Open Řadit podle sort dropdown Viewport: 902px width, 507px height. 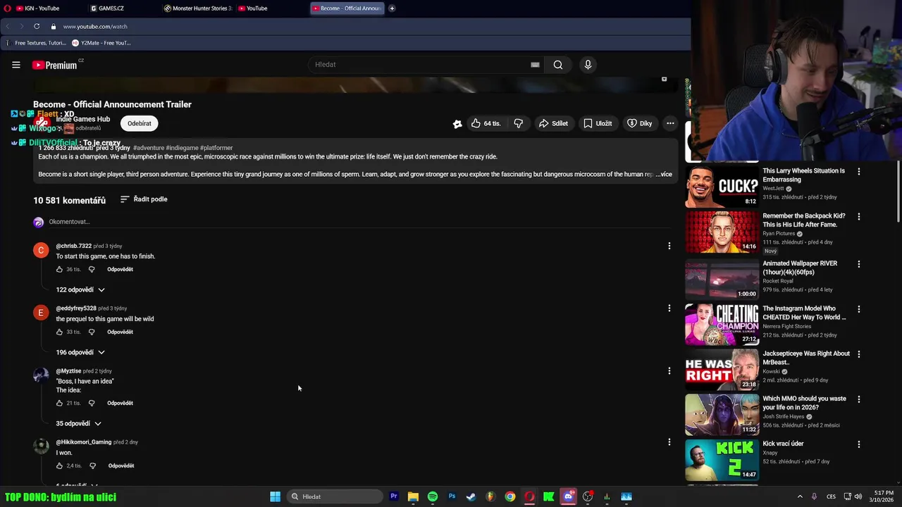point(144,199)
